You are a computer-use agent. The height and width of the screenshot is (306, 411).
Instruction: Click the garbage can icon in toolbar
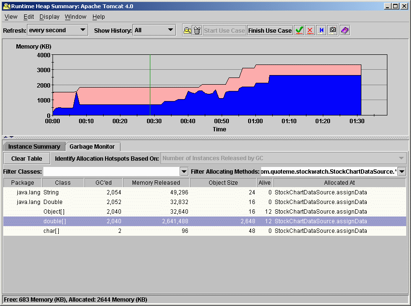(x=197, y=30)
